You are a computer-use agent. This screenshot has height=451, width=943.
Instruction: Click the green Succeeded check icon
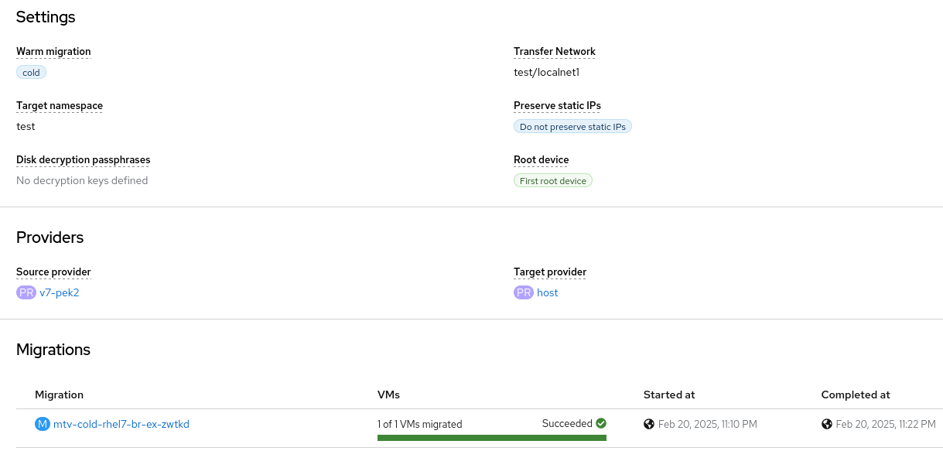coord(601,423)
